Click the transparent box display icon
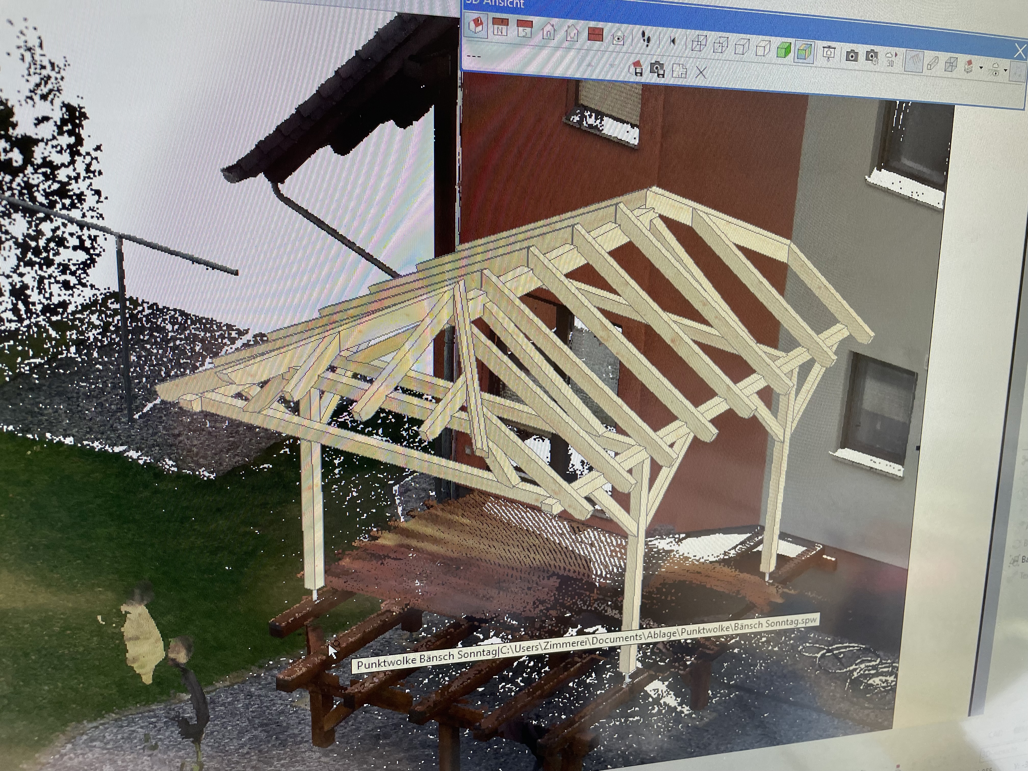1028x771 pixels. coord(950,64)
